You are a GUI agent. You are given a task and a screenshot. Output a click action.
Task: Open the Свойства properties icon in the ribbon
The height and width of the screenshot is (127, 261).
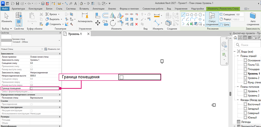[x=19, y=23]
